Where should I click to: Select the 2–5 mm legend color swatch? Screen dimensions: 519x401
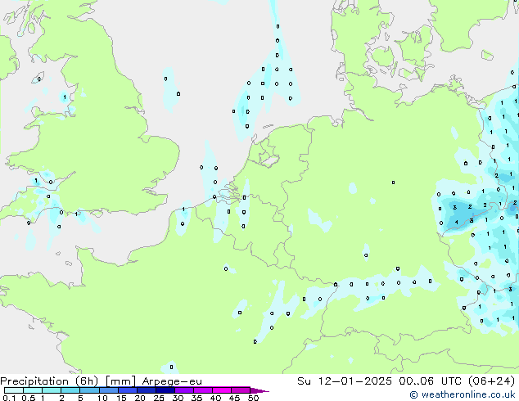pyautogui.click(x=70, y=390)
